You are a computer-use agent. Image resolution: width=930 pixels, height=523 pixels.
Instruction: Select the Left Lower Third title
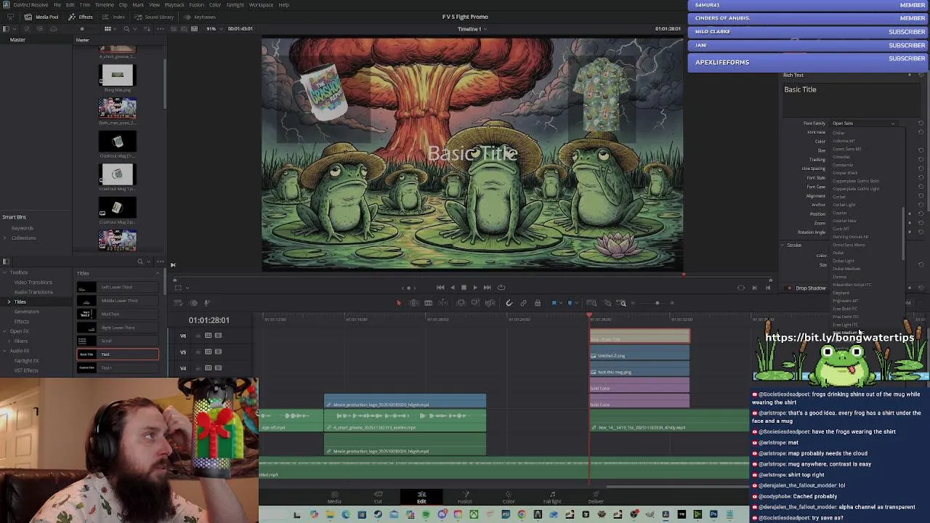pos(118,287)
